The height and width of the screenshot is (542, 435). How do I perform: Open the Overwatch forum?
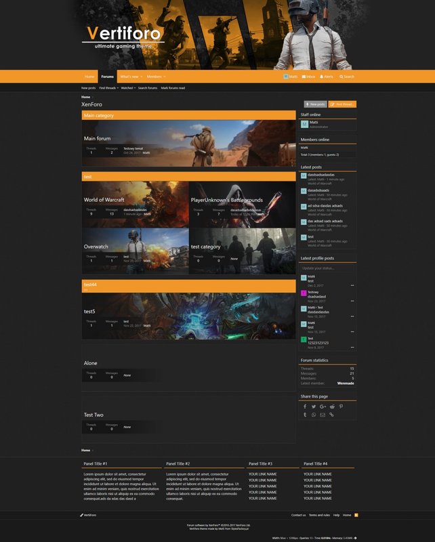(x=96, y=247)
